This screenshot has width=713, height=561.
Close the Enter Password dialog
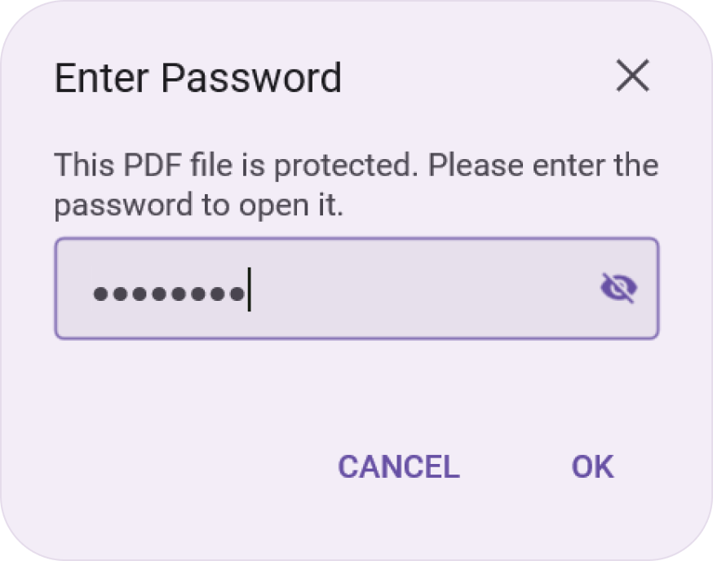[634, 77]
